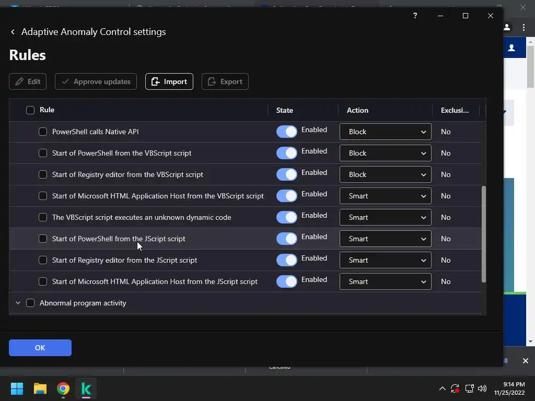Expand the Abnormal program activity group

(18, 303)
